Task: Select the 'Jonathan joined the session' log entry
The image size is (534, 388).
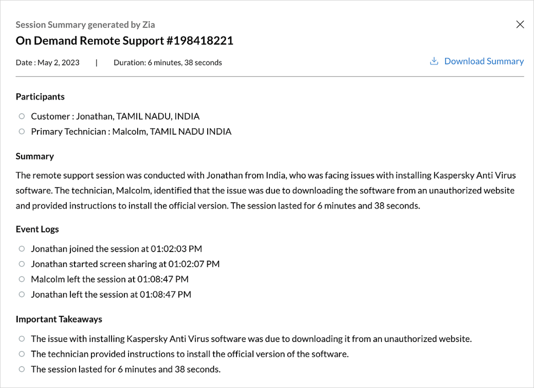Action: (x=116, y=249)
